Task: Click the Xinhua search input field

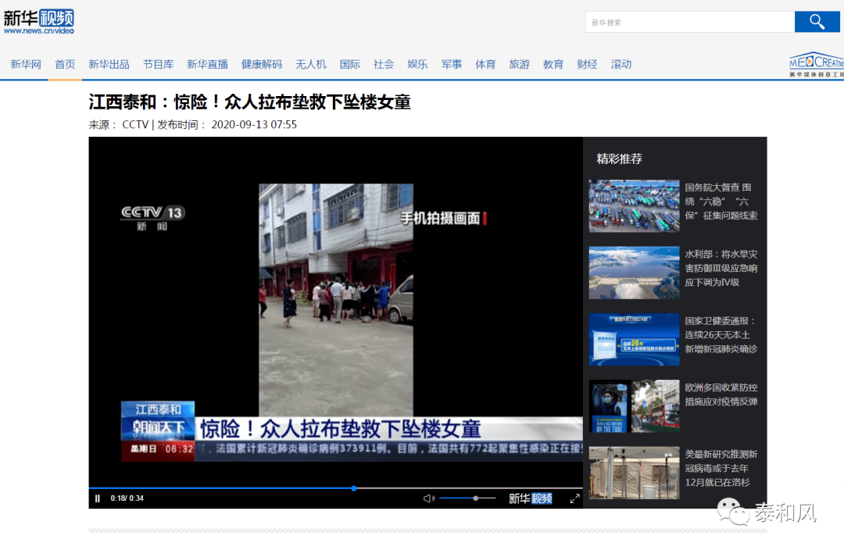Action: (690, 22)
